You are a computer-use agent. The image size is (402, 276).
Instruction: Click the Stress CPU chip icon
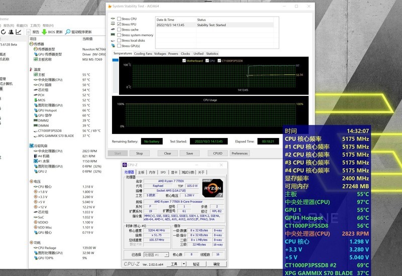coord(113,19)
